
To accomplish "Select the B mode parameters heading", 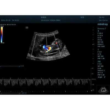I will point(98,31).
